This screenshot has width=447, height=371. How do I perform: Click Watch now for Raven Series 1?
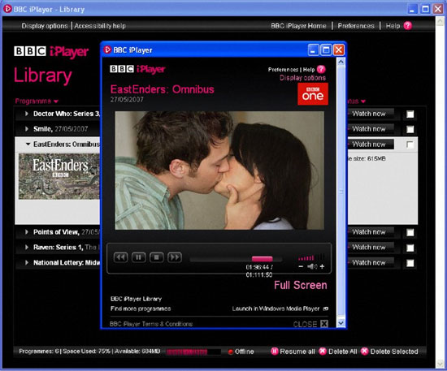371,247
